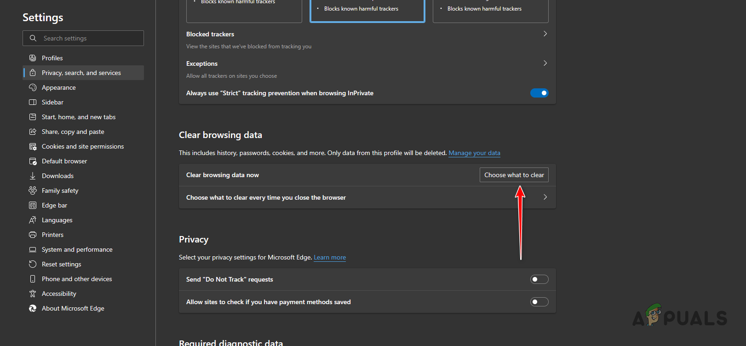Click the Languages icon
The width and height of the screenshot is (746, 346).
click(x=33, y=220)
